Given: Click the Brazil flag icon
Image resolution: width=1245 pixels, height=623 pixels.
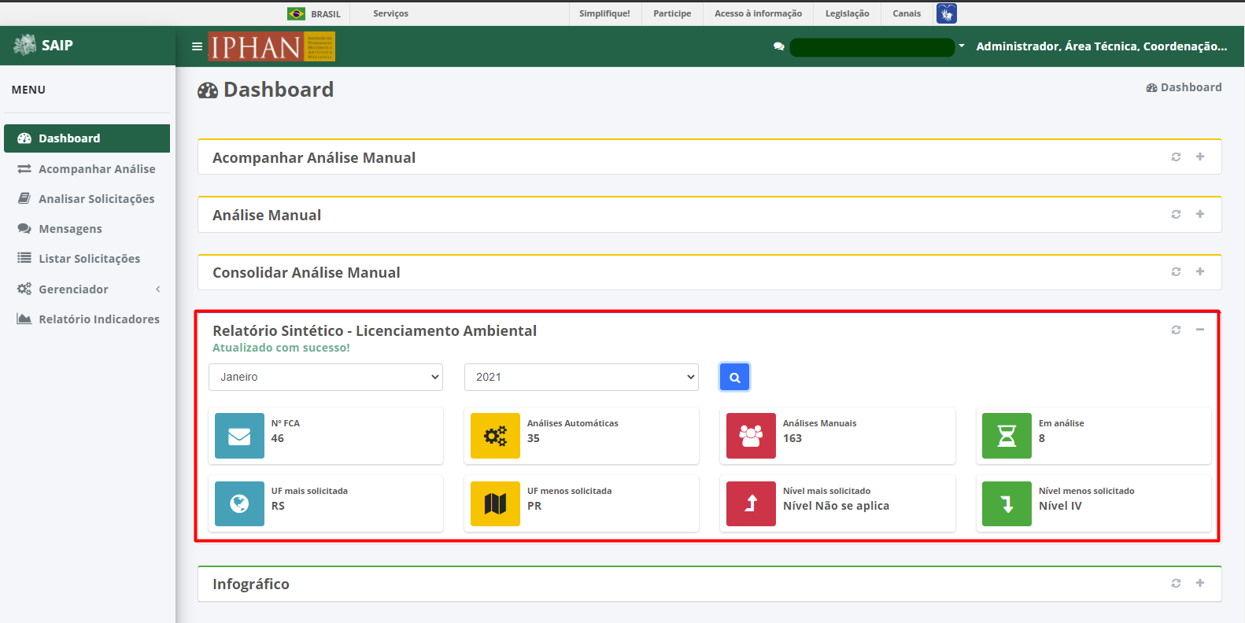Looking at the screenshot, I should tap(297, 13).
